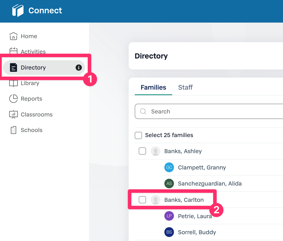Click the Connect book logo icon
Viewport: 283px width, 241px height.
click(18, 11)
